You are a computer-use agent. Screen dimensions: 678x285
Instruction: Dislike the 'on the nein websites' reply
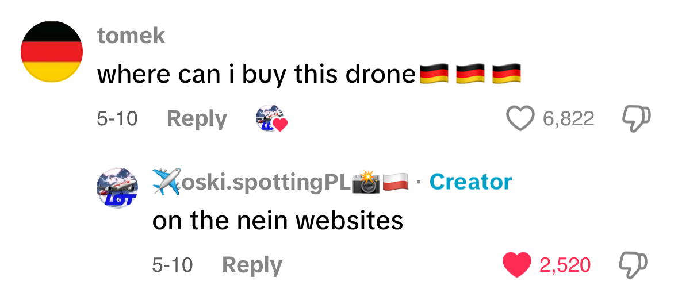tap(634, 264)
